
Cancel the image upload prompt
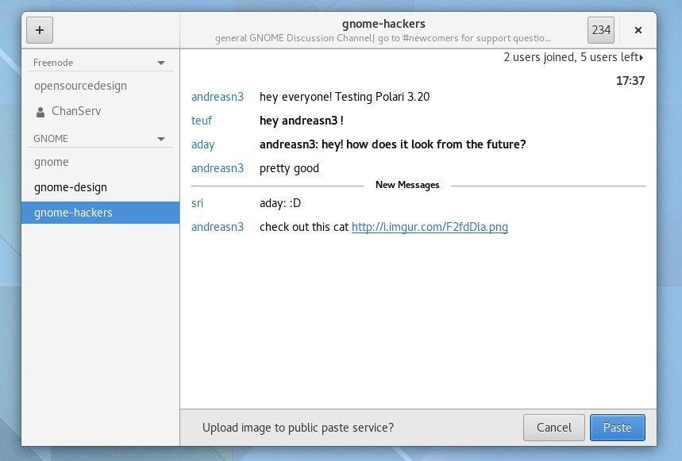(553, 428)
